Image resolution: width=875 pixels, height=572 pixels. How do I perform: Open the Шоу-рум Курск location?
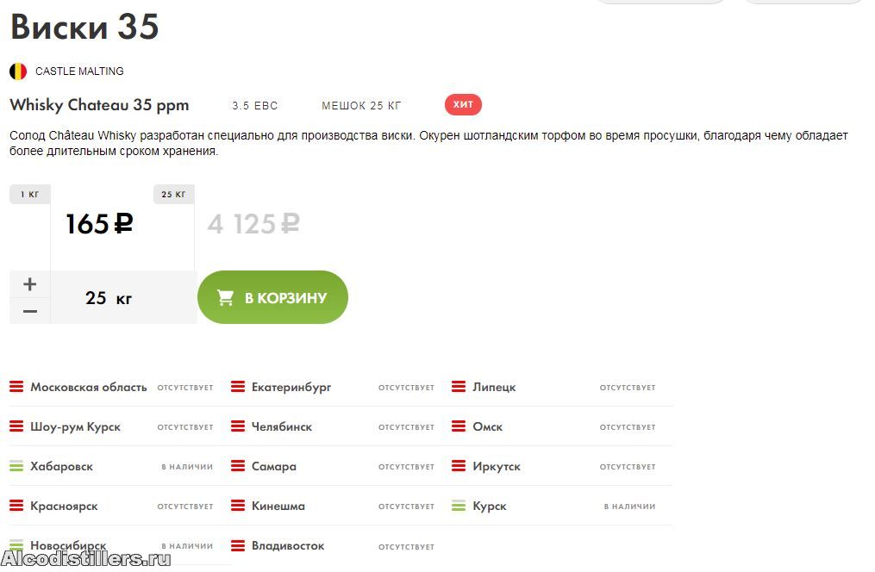click(75, 427)
